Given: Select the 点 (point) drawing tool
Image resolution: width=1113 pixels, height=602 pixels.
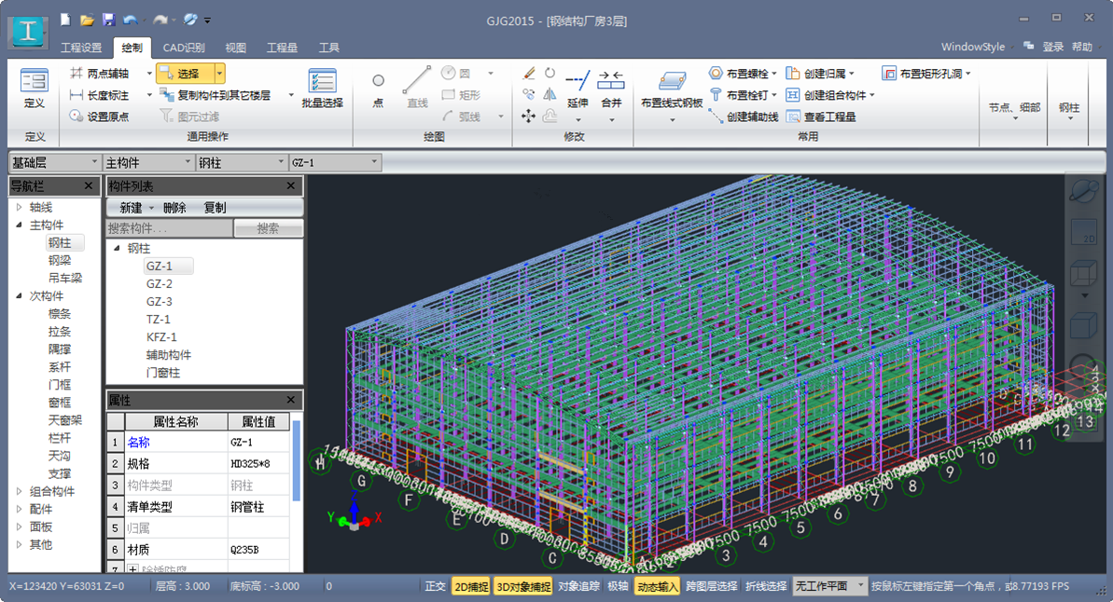Looking at the screenshot, I should point(377,89).
